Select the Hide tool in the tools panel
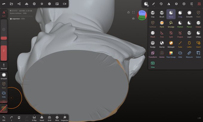 point(180,54)
